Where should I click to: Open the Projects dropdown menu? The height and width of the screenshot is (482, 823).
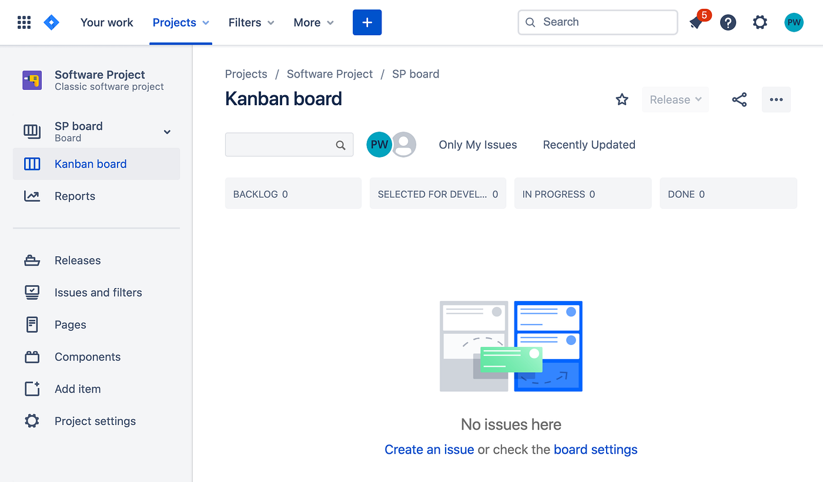pyautogui.click(x=180, y=22)
